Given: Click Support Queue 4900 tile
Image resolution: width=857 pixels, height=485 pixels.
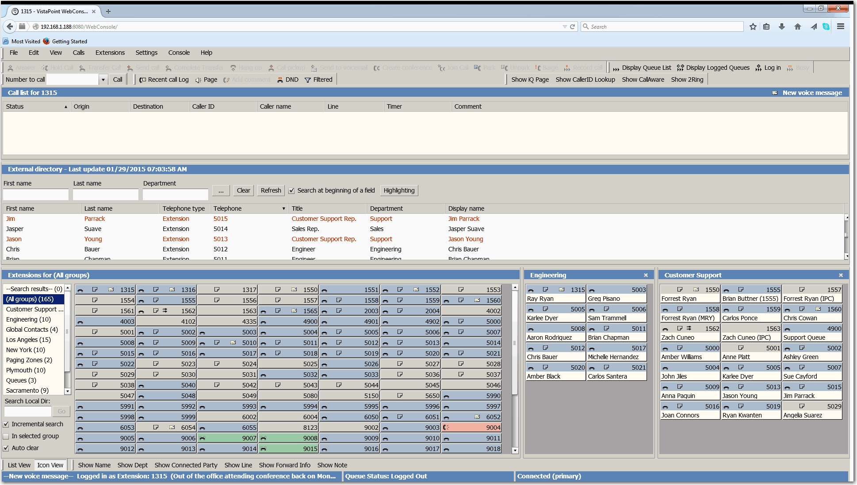Looking at the screenshot, I should point(812,333).
